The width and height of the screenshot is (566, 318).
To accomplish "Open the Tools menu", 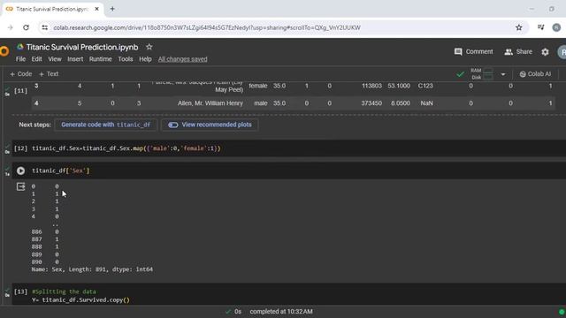I will (x=126, y=59).
